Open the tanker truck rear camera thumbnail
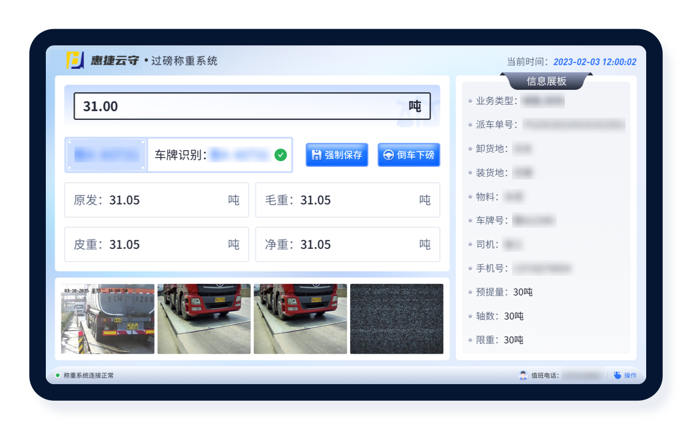Screen dimensions: 692x430 [x=108, y=319]
